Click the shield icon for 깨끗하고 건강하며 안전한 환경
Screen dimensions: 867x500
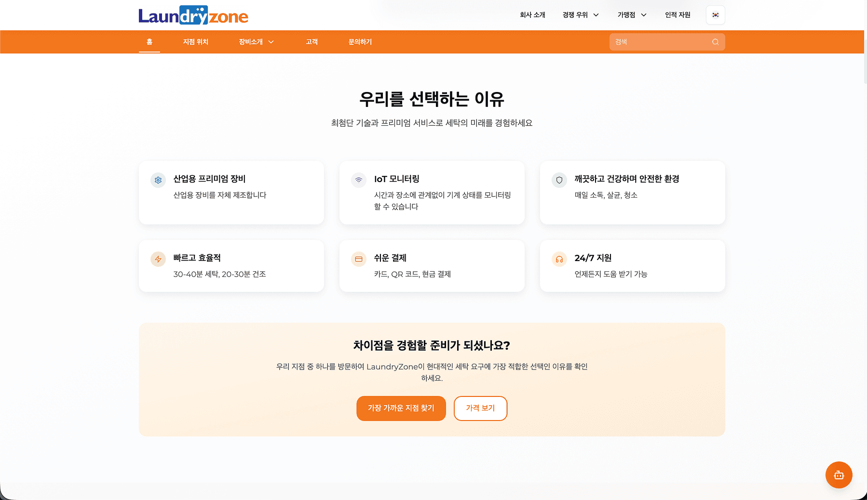(x=559, y=180)
